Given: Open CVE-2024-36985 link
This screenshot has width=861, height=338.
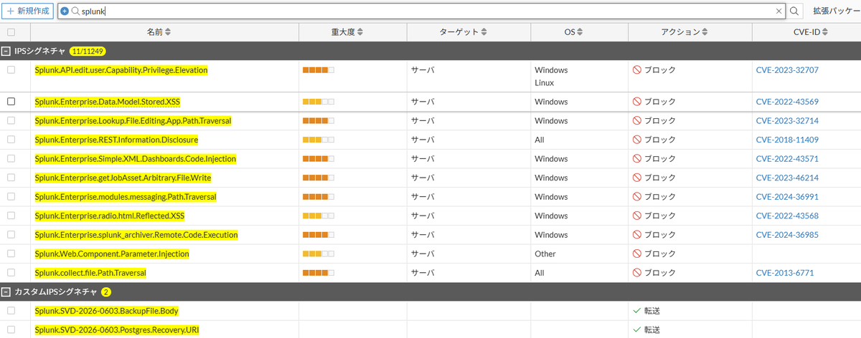Looking at the screenshot, I should pos(787,235).
